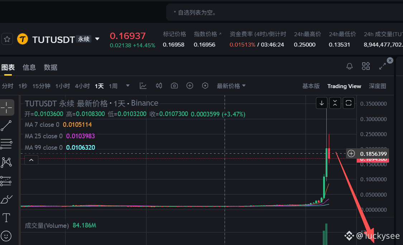The width and height of the screenshot is (403, 245).
Task: Select the 1秒 interval
Action: click(x=23, y=86)
